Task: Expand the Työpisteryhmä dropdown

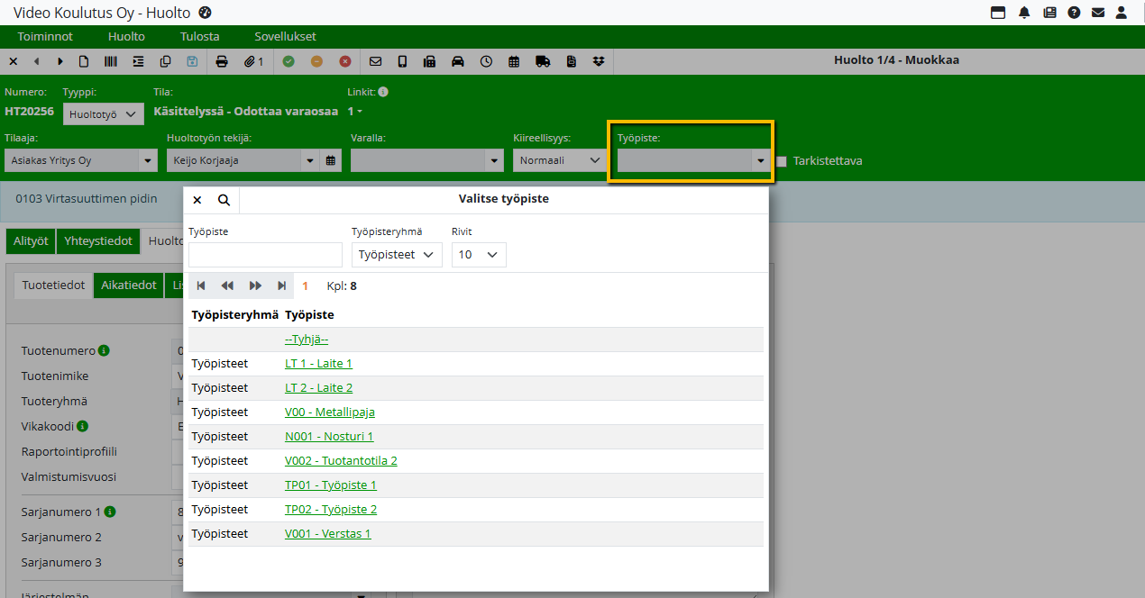Action: click(x=397, y=255)
